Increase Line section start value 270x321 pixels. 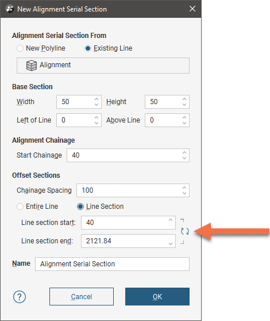[171, 220]
